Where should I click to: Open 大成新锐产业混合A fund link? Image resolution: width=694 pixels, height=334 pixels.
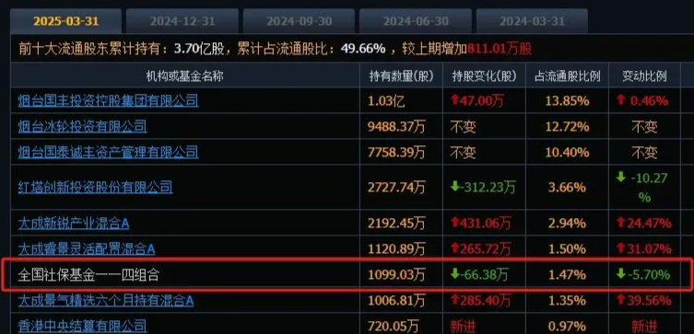tap(74, 223)
